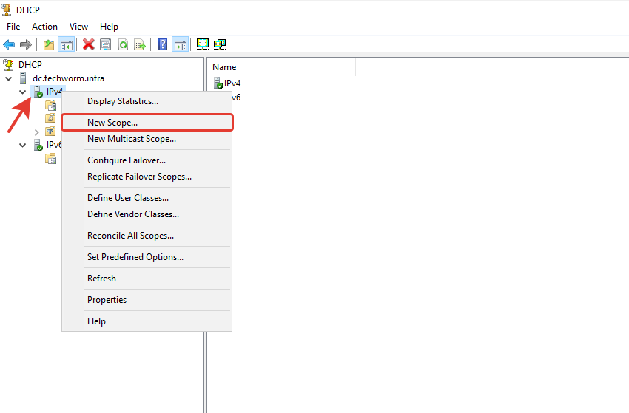Click the blue Help question mark icon
This screenshot has width=629, height=413.
pyautogui.click(x=162, y=44)
